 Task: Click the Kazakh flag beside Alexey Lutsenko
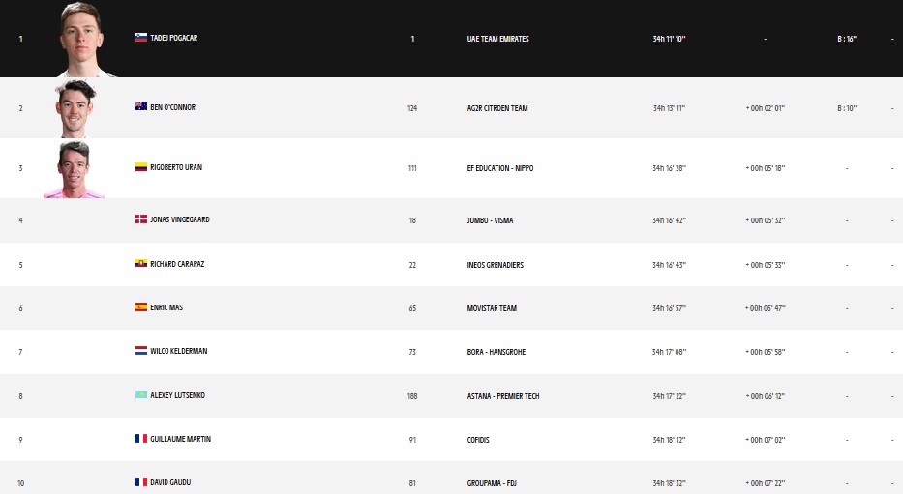[x=140, y=395]
